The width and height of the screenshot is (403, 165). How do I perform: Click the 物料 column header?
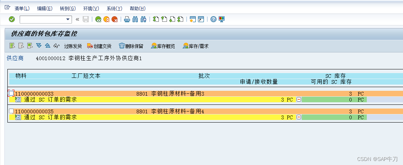click(x=21, y=76)
